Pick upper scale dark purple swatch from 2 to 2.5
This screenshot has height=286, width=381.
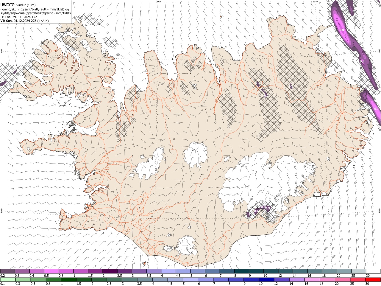tap(110, 271)
